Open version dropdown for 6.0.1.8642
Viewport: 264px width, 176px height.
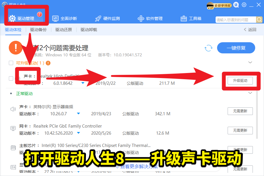(83, 83)
